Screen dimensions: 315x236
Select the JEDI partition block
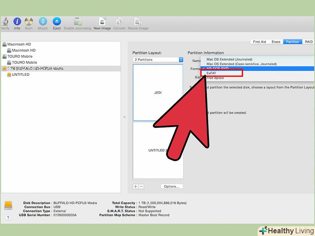click(157, 92)
